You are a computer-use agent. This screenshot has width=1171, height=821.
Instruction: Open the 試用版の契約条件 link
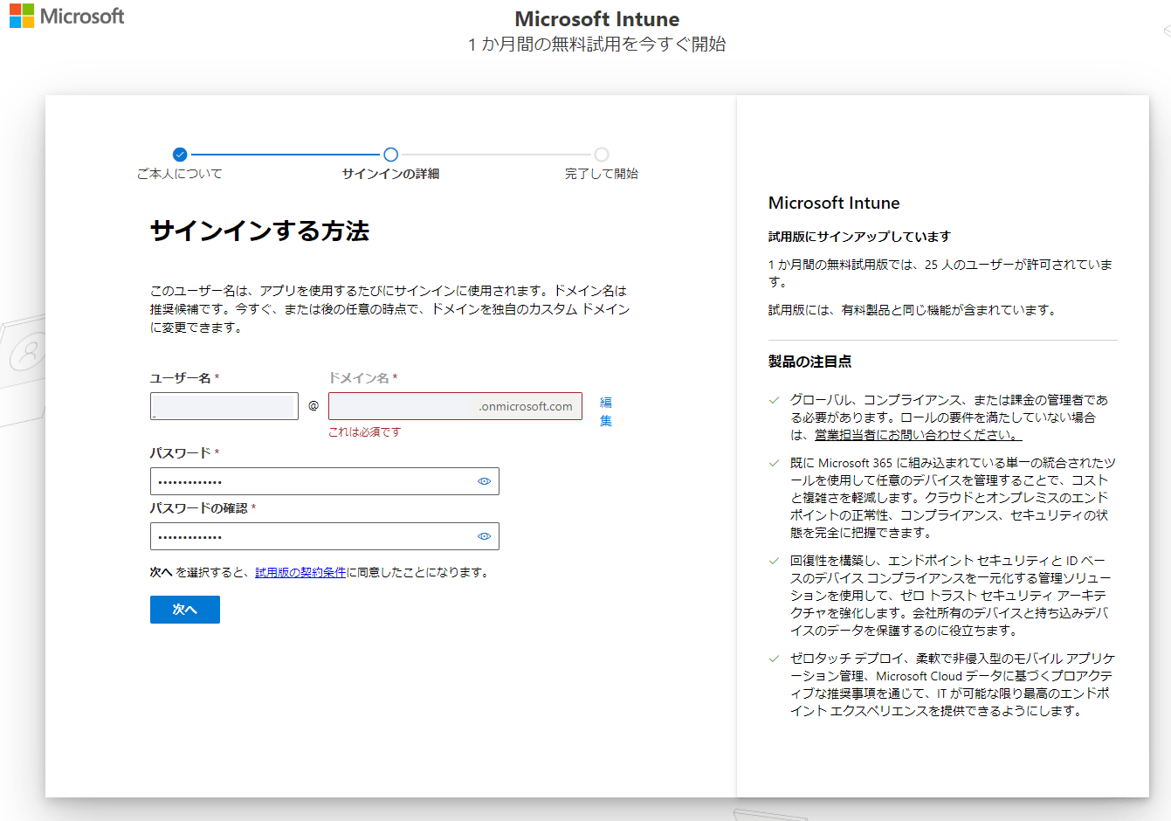point(300,572)
